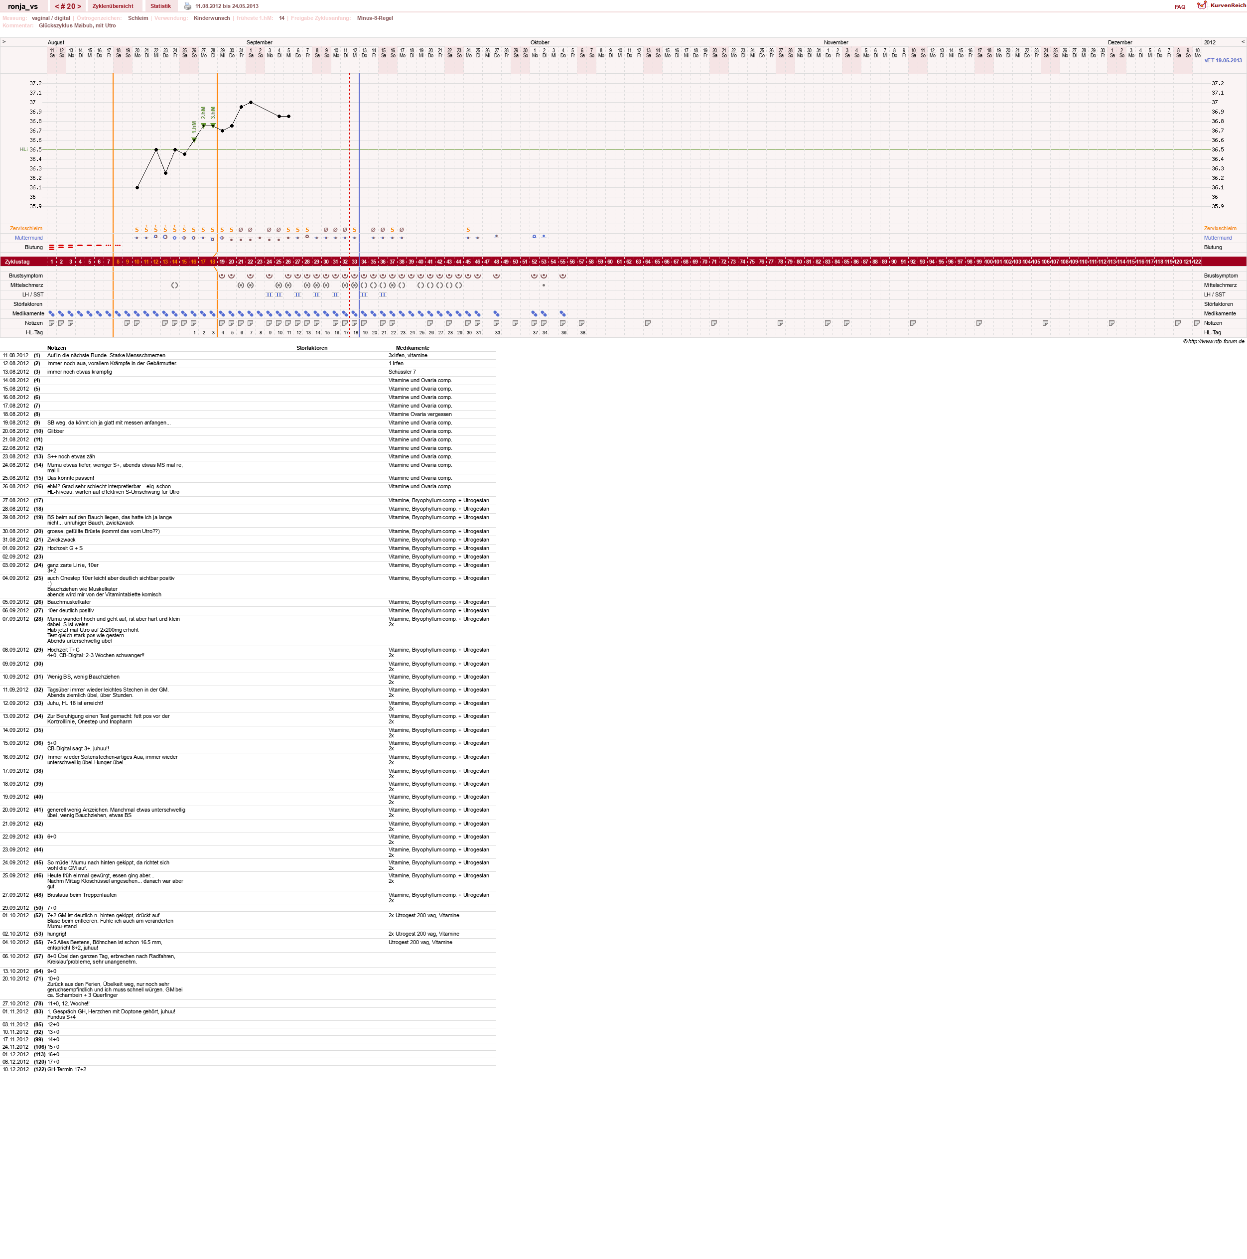Click the printer icon beside the date range
Image resolution: width=1247 pixels, height=1259 pixels.
pos(188,6)
